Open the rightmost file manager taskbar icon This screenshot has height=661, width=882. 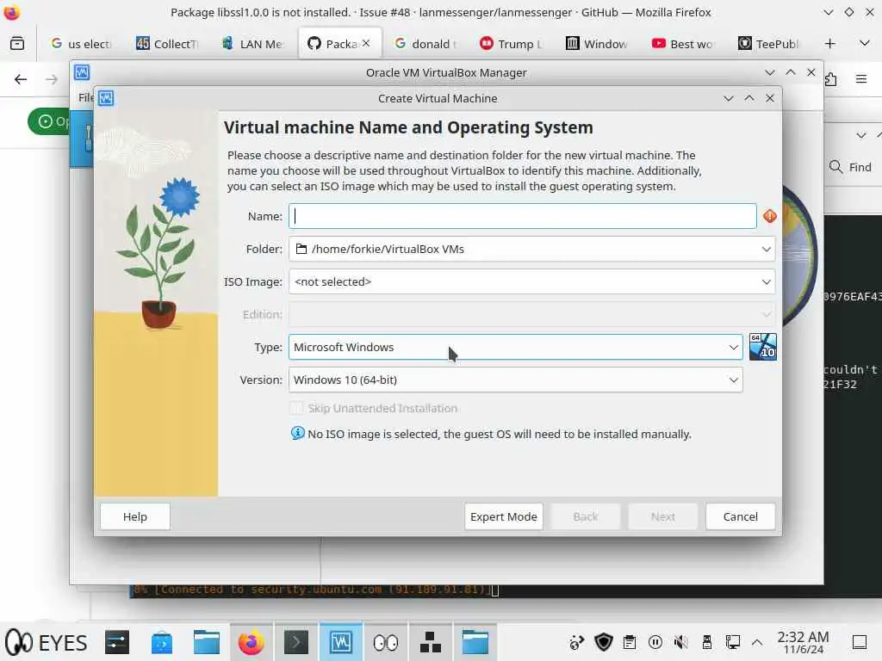coord(475,642)
